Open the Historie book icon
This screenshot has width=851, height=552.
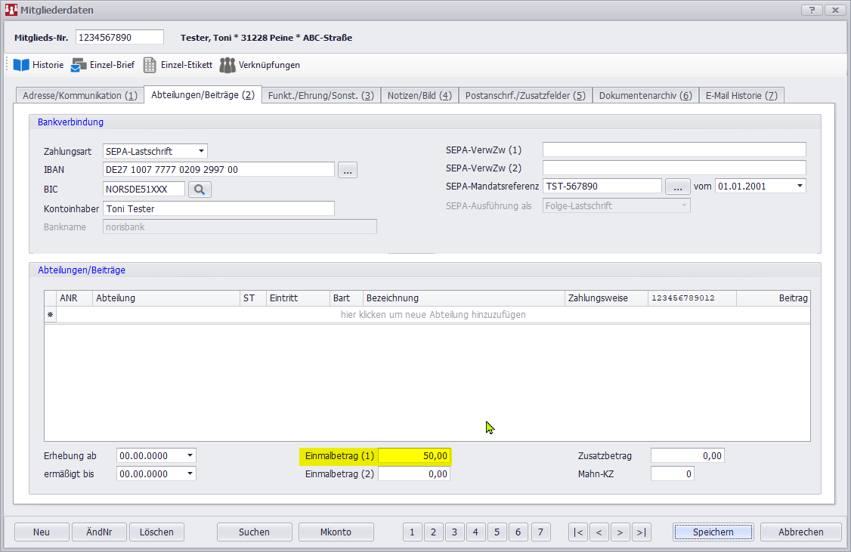(x=21, y=65)
